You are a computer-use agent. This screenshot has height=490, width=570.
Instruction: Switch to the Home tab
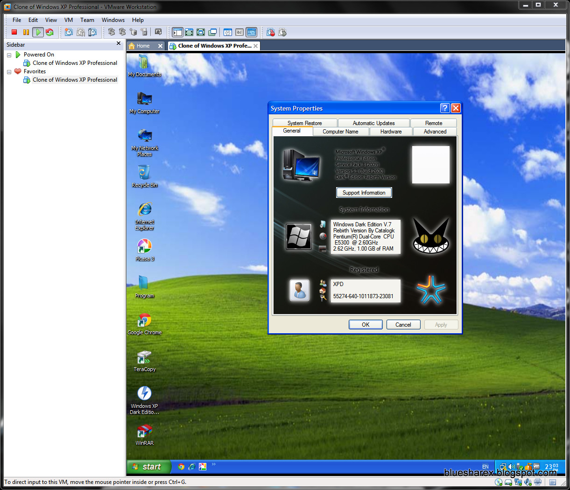(143, 46)
